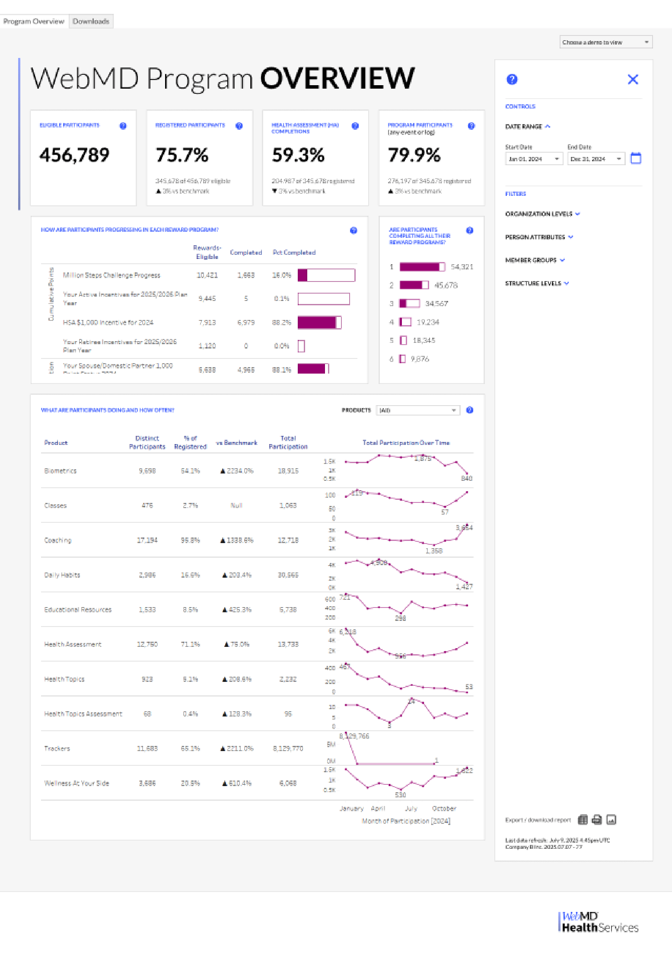The width and height of the screenshot is (672, 953).
Task: Click help icon on Health Assessment Completions card
Action: click(355, 126)
